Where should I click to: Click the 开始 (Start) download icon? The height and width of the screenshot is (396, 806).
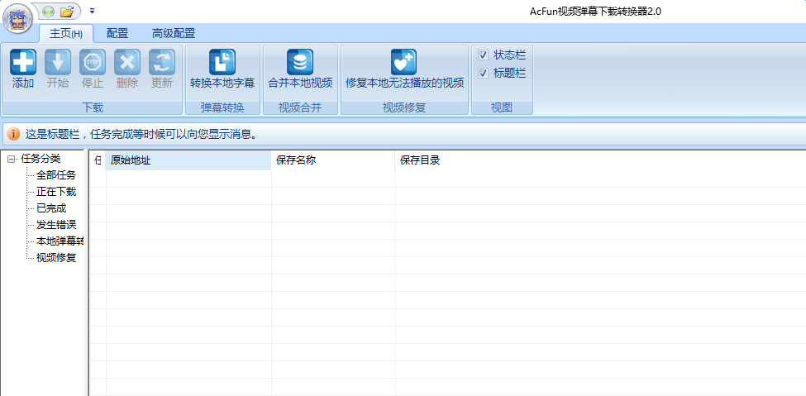[58, 62]
